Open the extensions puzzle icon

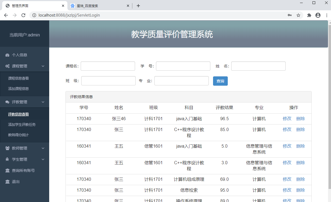coord(309,15)
